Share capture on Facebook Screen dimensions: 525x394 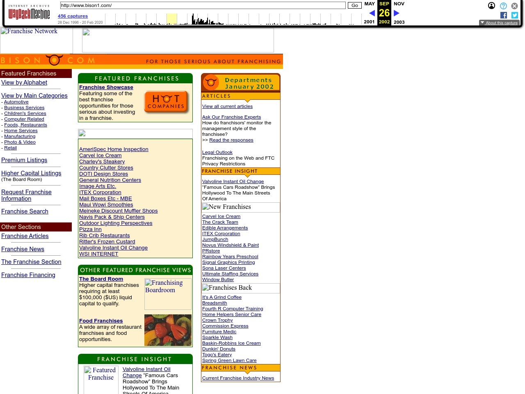(504, 15)
